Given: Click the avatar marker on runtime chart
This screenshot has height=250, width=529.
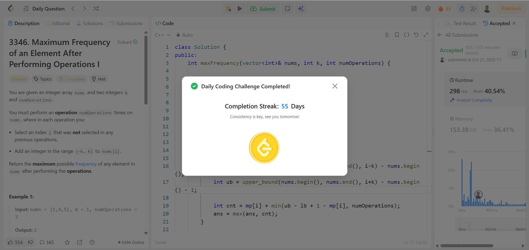Looking at the screenshot, I should (478, 194).
